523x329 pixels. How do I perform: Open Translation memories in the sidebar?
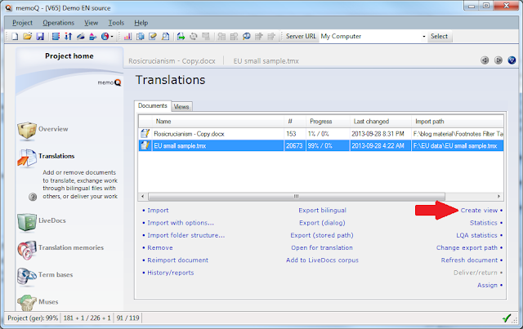[61, 248]
